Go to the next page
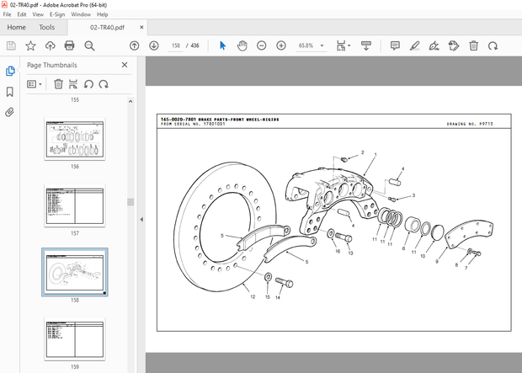522x373 pixels. pos(154,45)
